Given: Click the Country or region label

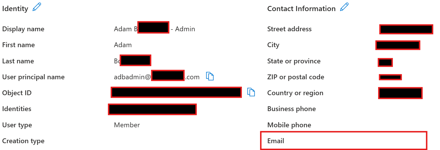Looking at the screenshot, I should pos(295,93).
